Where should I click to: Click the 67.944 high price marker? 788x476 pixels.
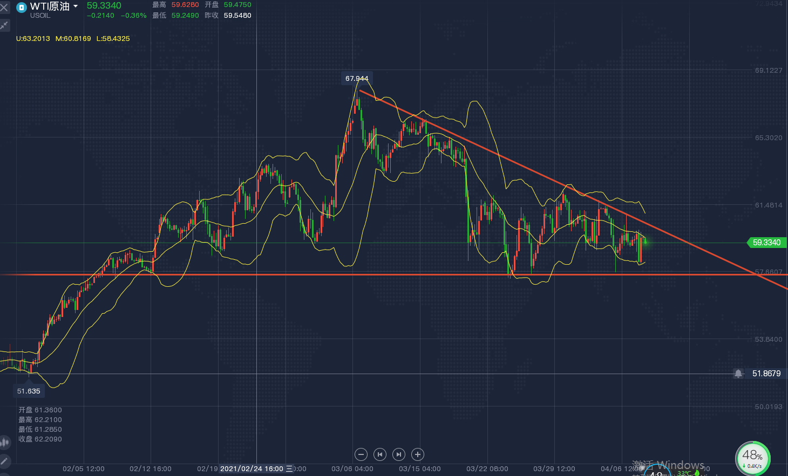point(357,79)
